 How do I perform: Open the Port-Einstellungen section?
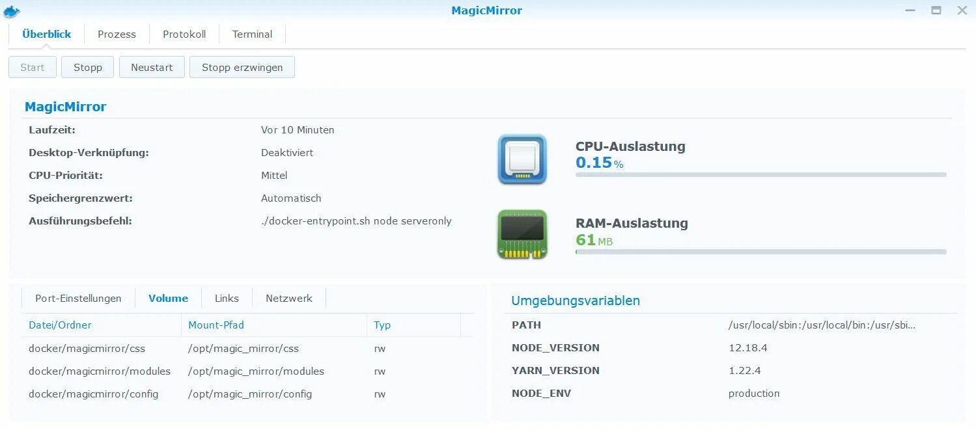tap(77, 298)
